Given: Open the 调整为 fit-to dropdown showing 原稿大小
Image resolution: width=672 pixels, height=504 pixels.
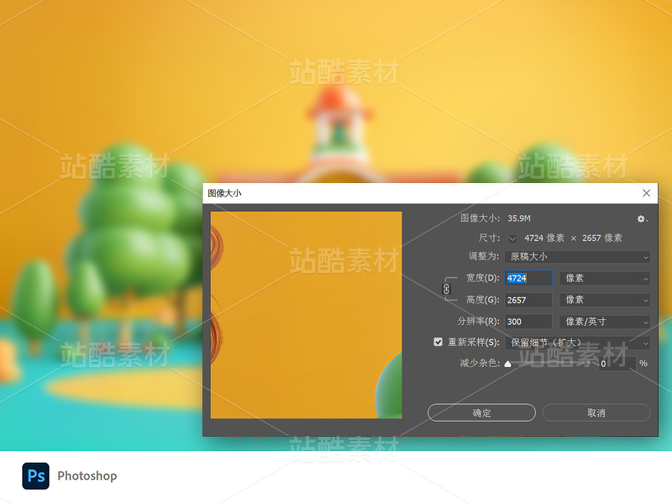Looking at the screenshot, I should [x=577, y=256].
